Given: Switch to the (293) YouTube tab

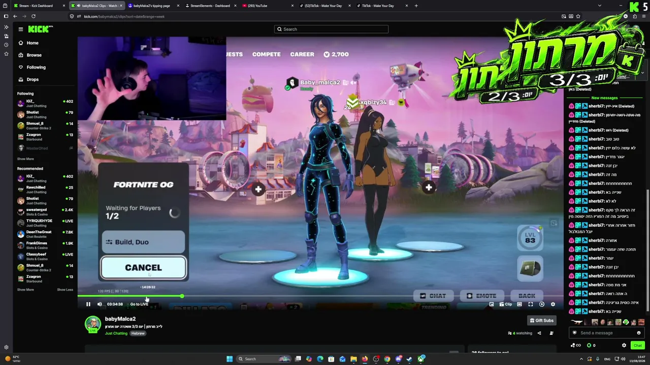Looking at the screenshot, I should pyautogui.click(x=269, y=6).
